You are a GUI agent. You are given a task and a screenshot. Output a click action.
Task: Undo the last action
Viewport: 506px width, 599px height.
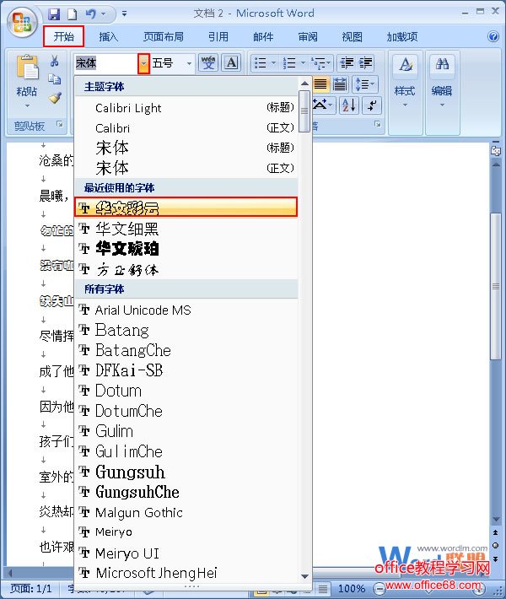tap(90, 14)
